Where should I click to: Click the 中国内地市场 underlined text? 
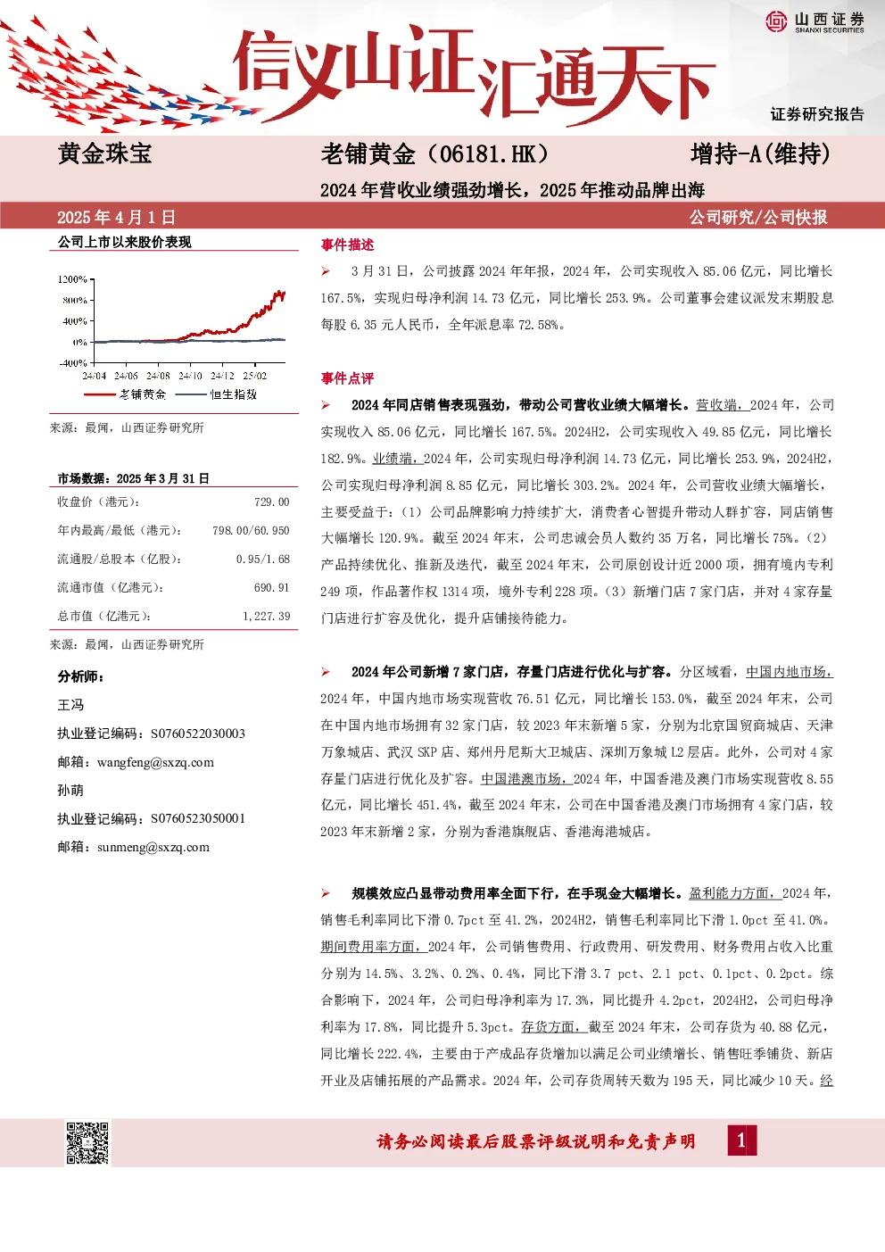pos(790,672)
